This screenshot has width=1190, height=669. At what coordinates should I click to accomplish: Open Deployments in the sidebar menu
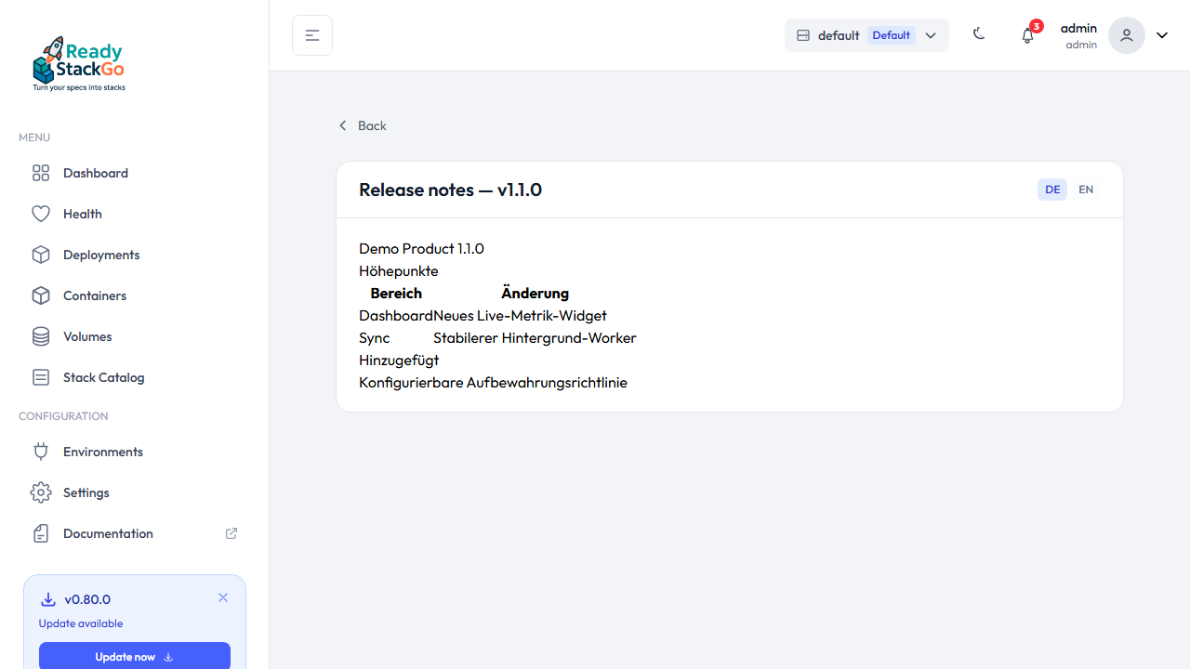coord(135,255)
